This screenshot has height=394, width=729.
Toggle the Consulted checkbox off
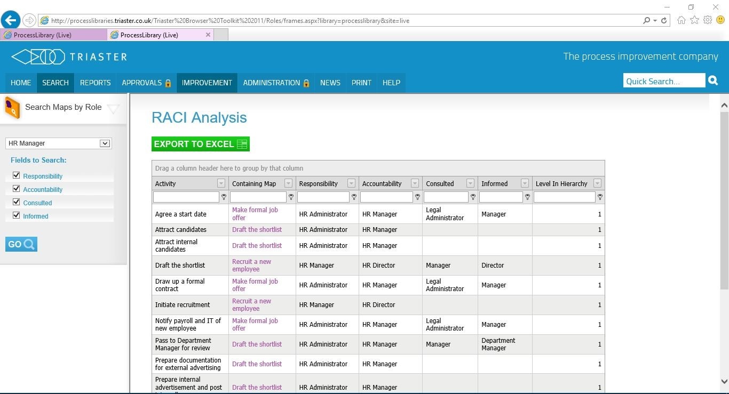coord(17,202)
